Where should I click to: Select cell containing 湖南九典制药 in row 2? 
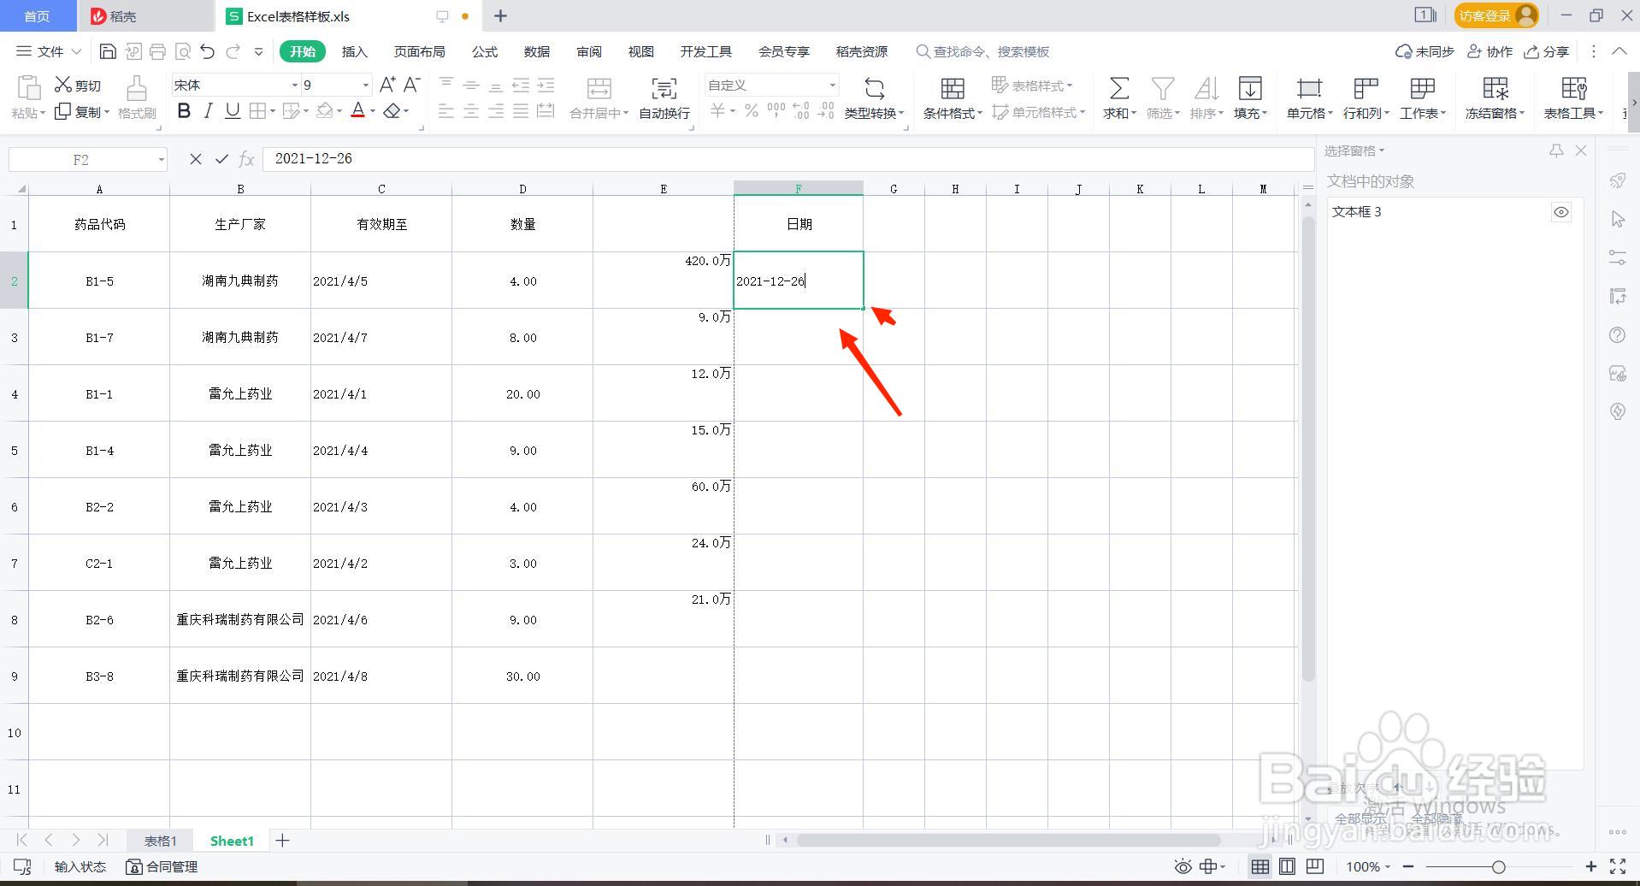point(240,281)
